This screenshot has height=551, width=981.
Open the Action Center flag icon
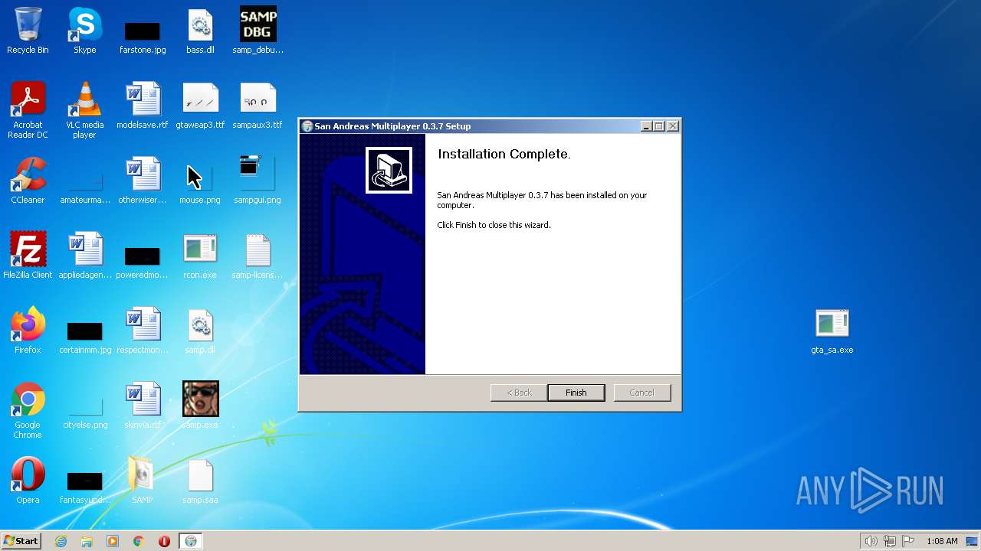(908, 541)
